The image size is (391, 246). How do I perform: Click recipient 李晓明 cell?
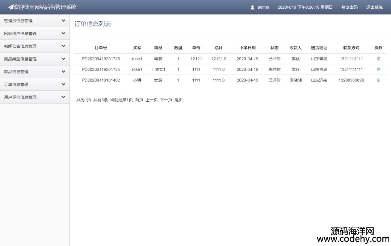point(295,80)
